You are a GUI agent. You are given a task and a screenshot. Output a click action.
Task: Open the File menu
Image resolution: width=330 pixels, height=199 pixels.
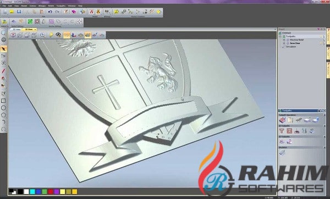click(4, 6)
